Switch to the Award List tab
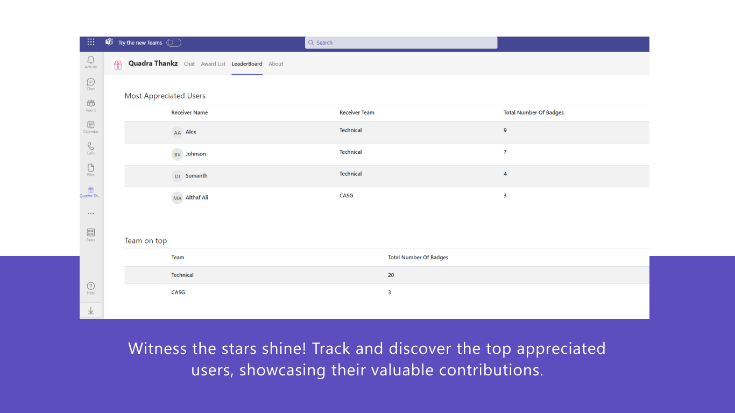This screenshot has width=735, height=413. click(213, 64)
